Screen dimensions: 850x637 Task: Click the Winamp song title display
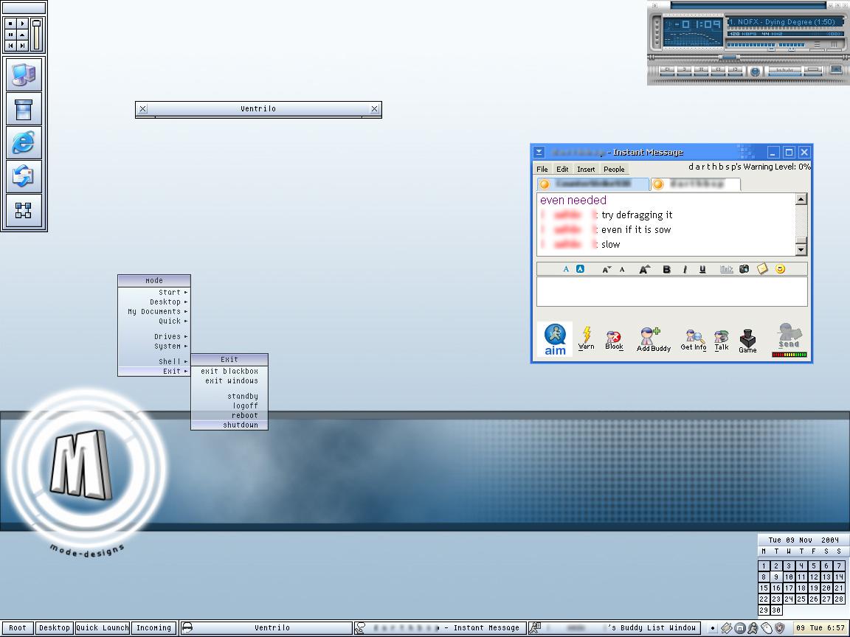(786, 22)
